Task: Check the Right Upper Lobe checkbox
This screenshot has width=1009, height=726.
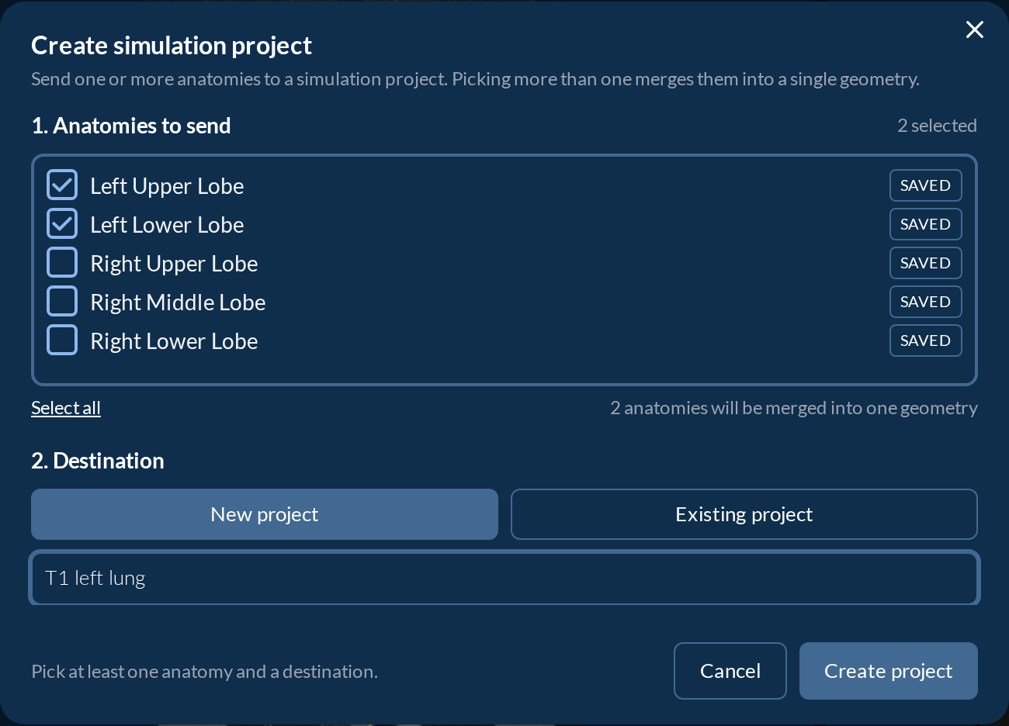Action: (62, 263)
